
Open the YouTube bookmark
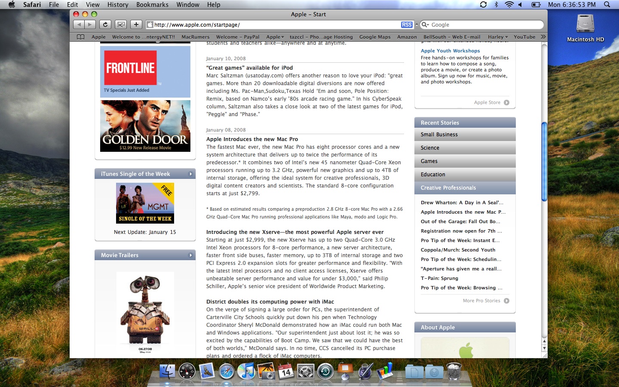pos(524,37)
